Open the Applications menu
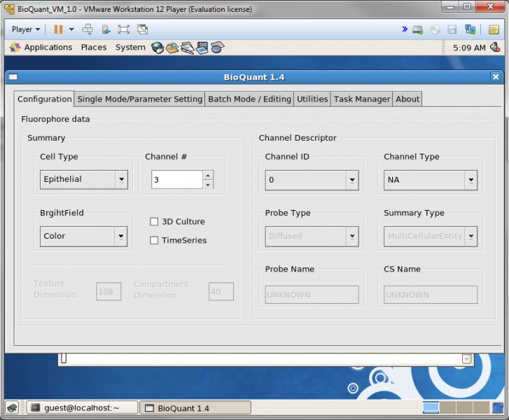 (48, 48)
